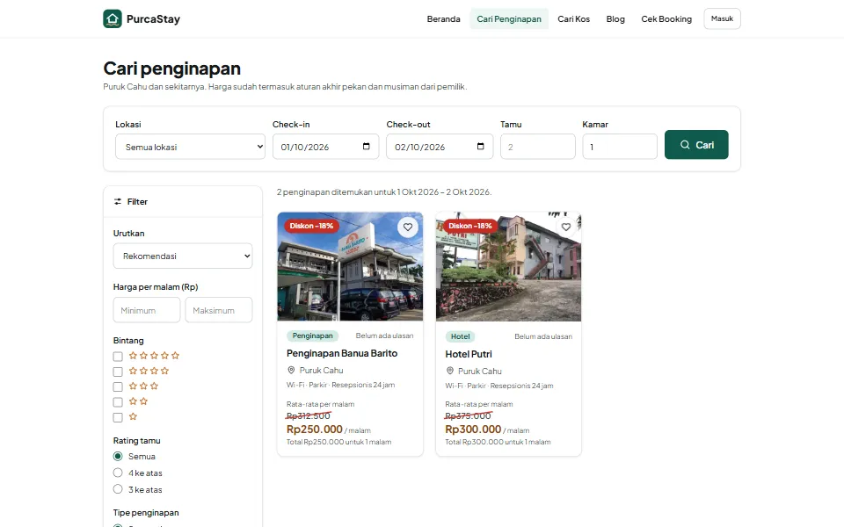Check the 4-star Bintang checkbox
This screenshot has height=527, width=844.
(118, 372)
